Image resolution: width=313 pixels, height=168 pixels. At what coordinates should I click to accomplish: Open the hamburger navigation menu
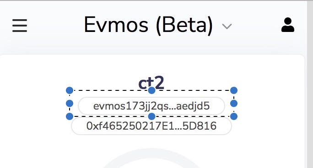click(20, 26)
